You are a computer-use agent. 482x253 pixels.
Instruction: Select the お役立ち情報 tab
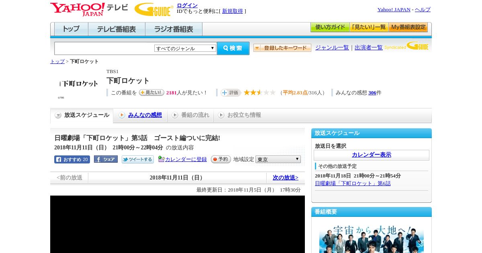[239, 115]
